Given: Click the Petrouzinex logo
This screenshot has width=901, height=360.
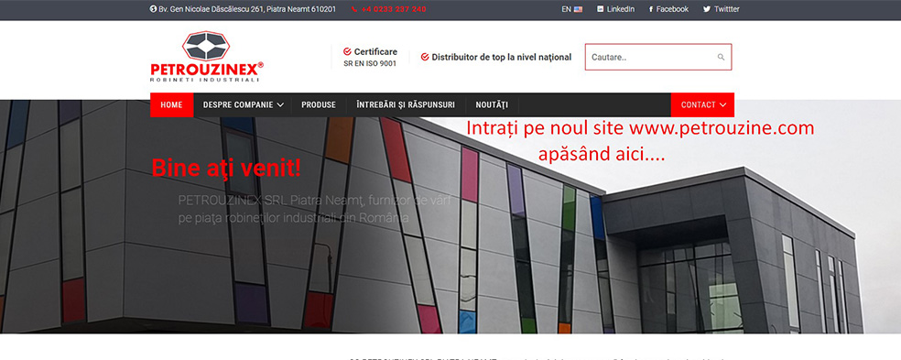Looking at the screenshot, I should coord(207,57).
